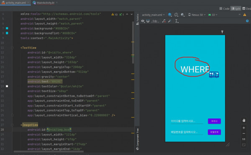Zoom out with the minus icon
The image size is (251, 155).
[x=243, y=133]
